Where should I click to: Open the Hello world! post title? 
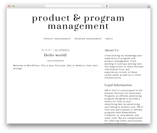point(56,55)
